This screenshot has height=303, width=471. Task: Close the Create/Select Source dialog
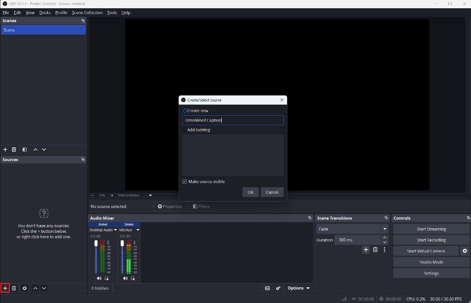(x=282, y=100)
